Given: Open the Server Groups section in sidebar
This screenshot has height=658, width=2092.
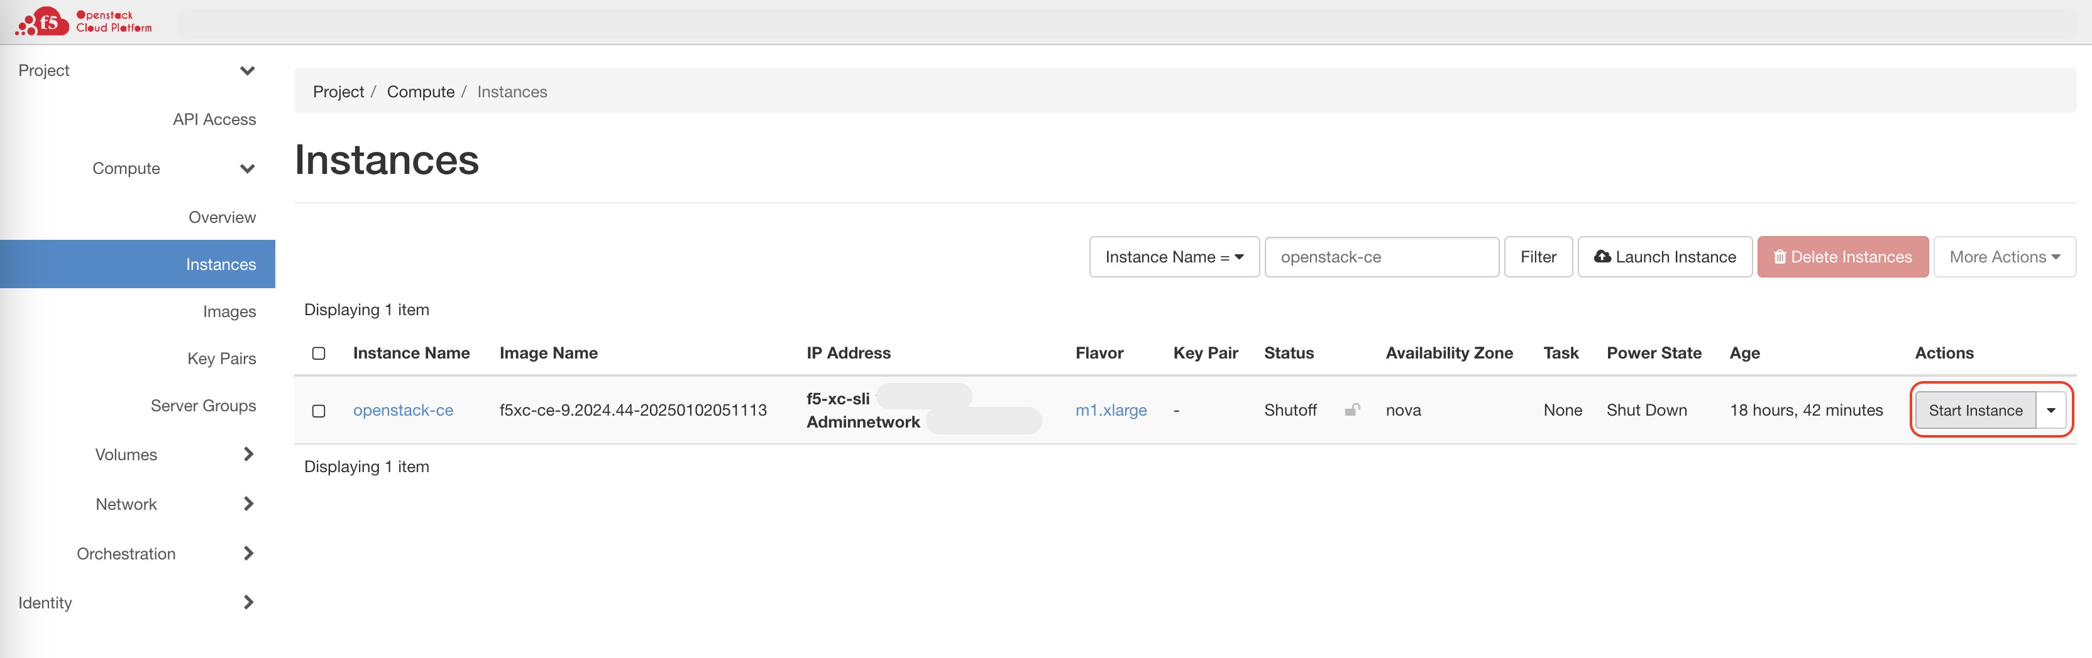Looking at the screenshot, I should (203, 405).
